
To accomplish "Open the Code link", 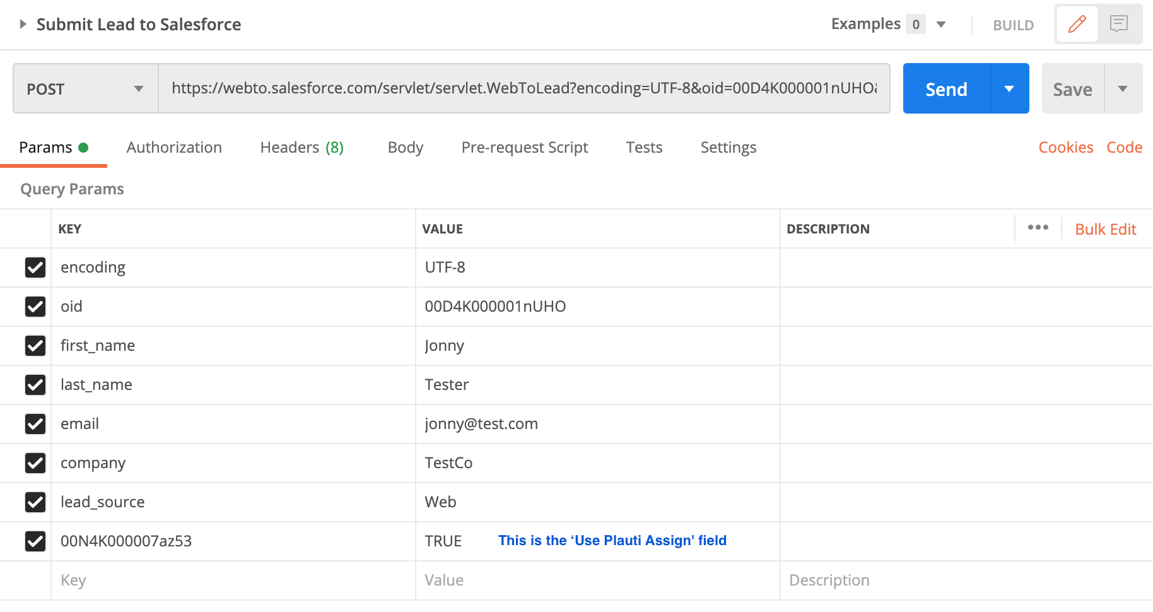I will click(1125, 148).
